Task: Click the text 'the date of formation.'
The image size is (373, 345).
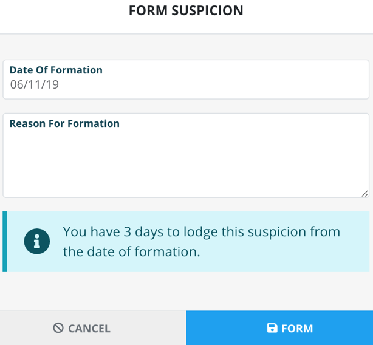Action: [x=131, y=251]
